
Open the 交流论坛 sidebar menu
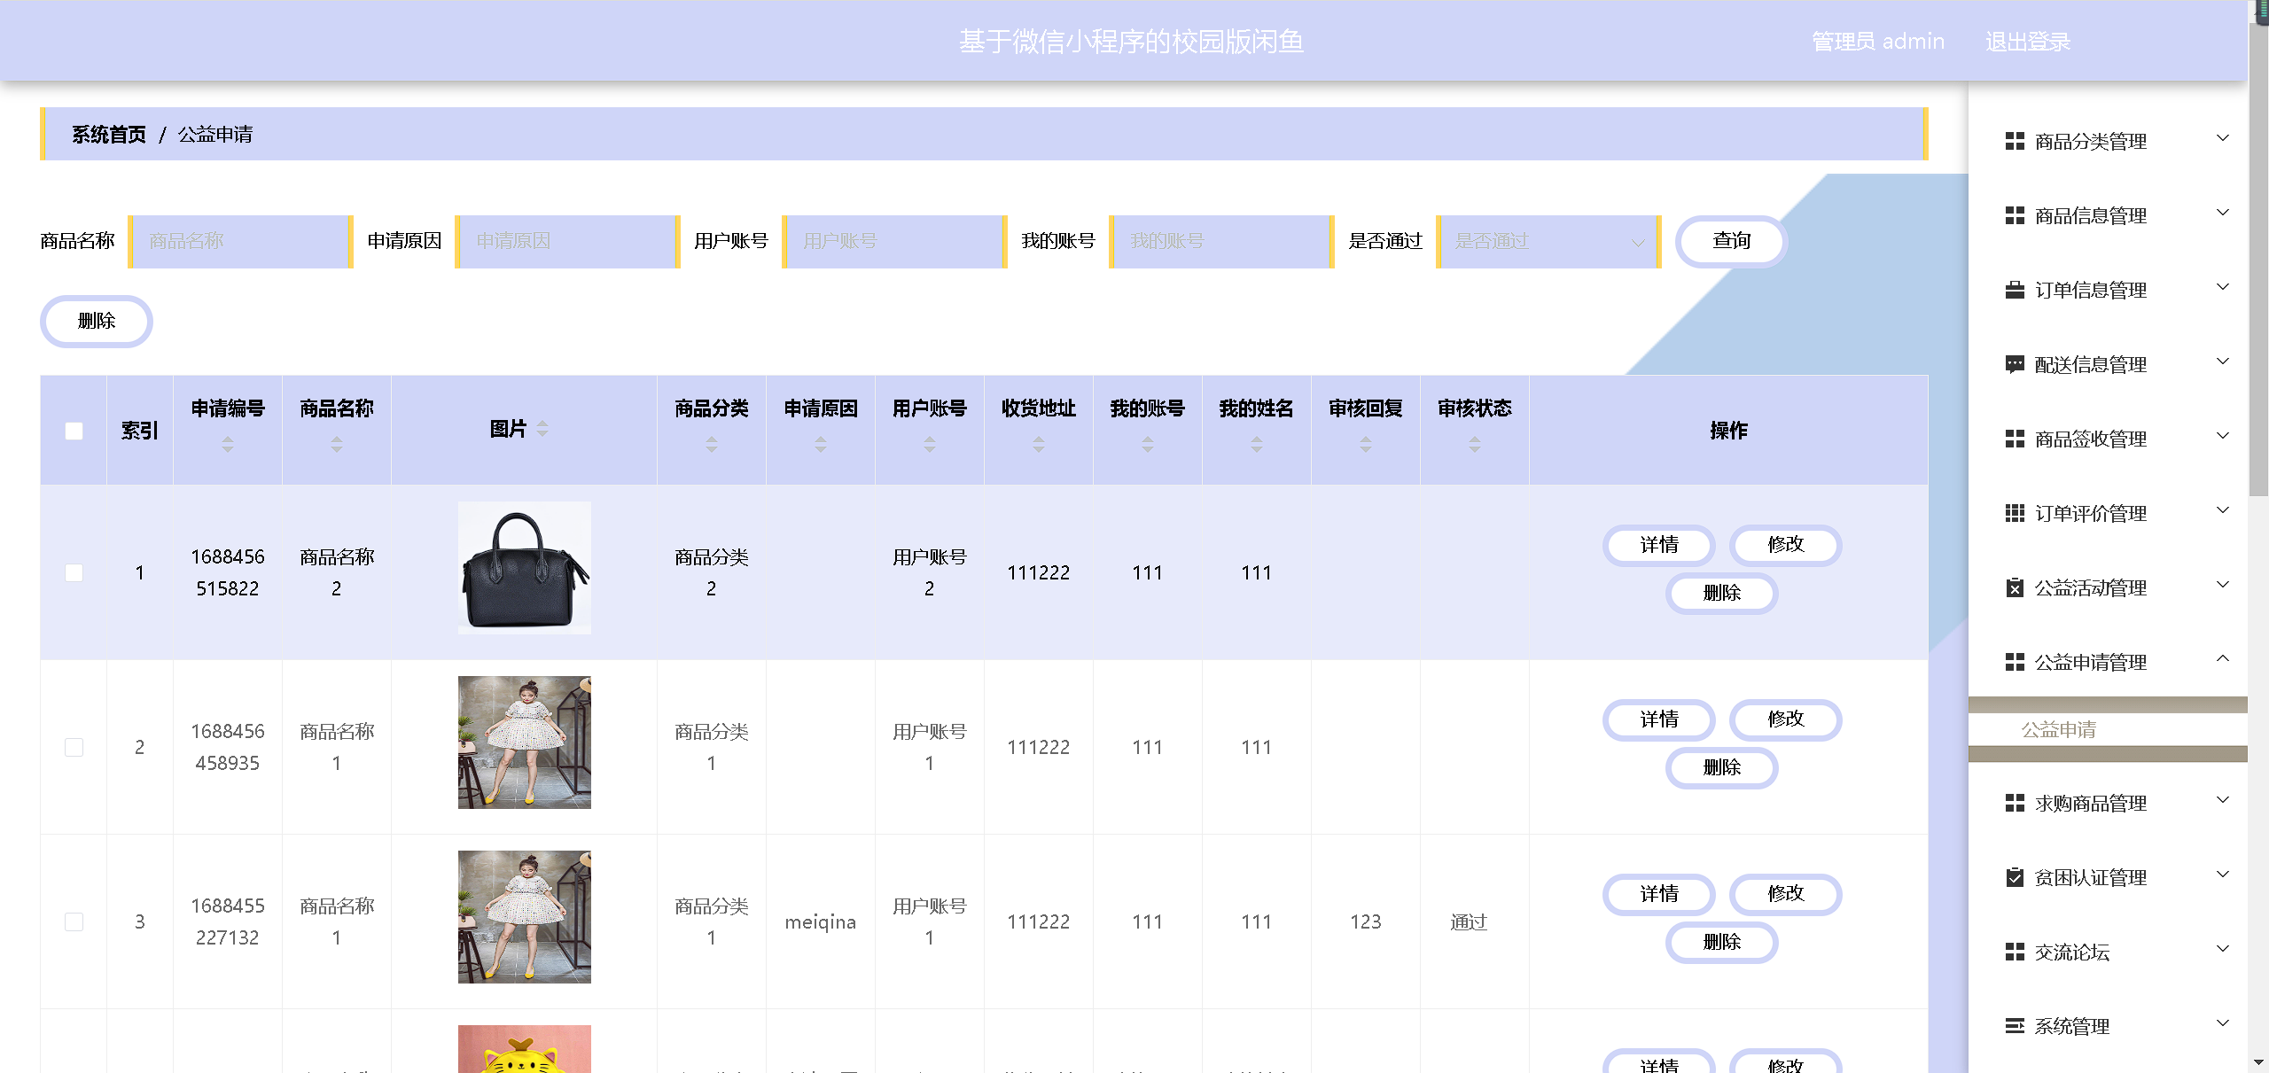point(2072,952)
